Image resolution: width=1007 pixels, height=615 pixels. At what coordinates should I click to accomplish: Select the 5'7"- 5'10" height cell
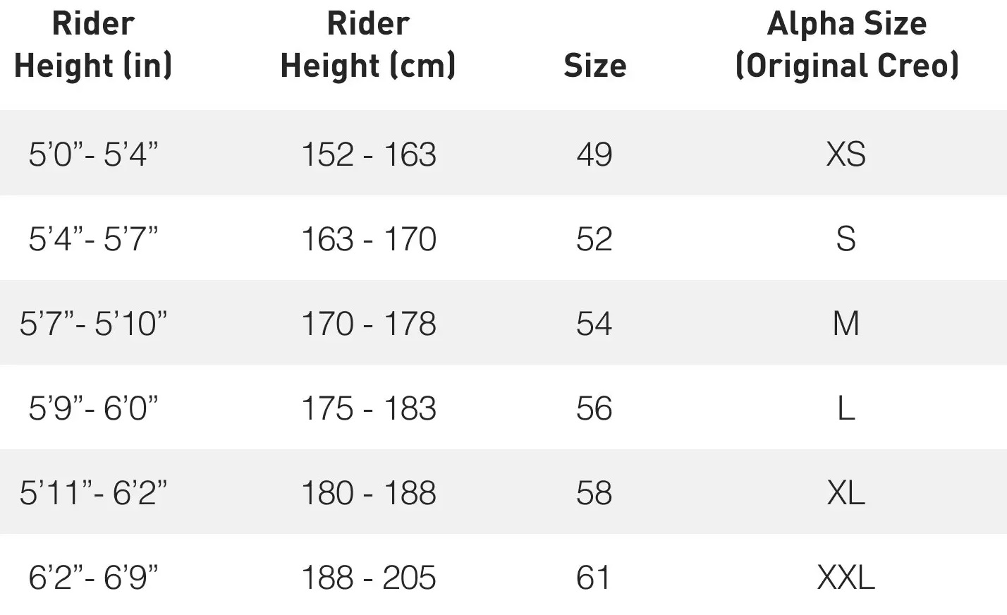[93, 323]
